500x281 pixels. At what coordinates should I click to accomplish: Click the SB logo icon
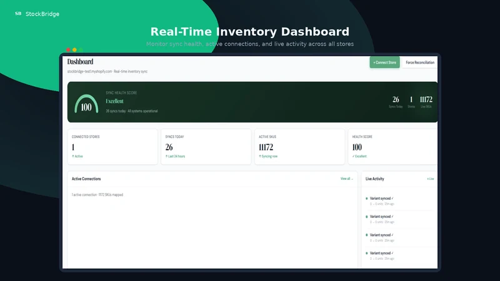(18, 13)
